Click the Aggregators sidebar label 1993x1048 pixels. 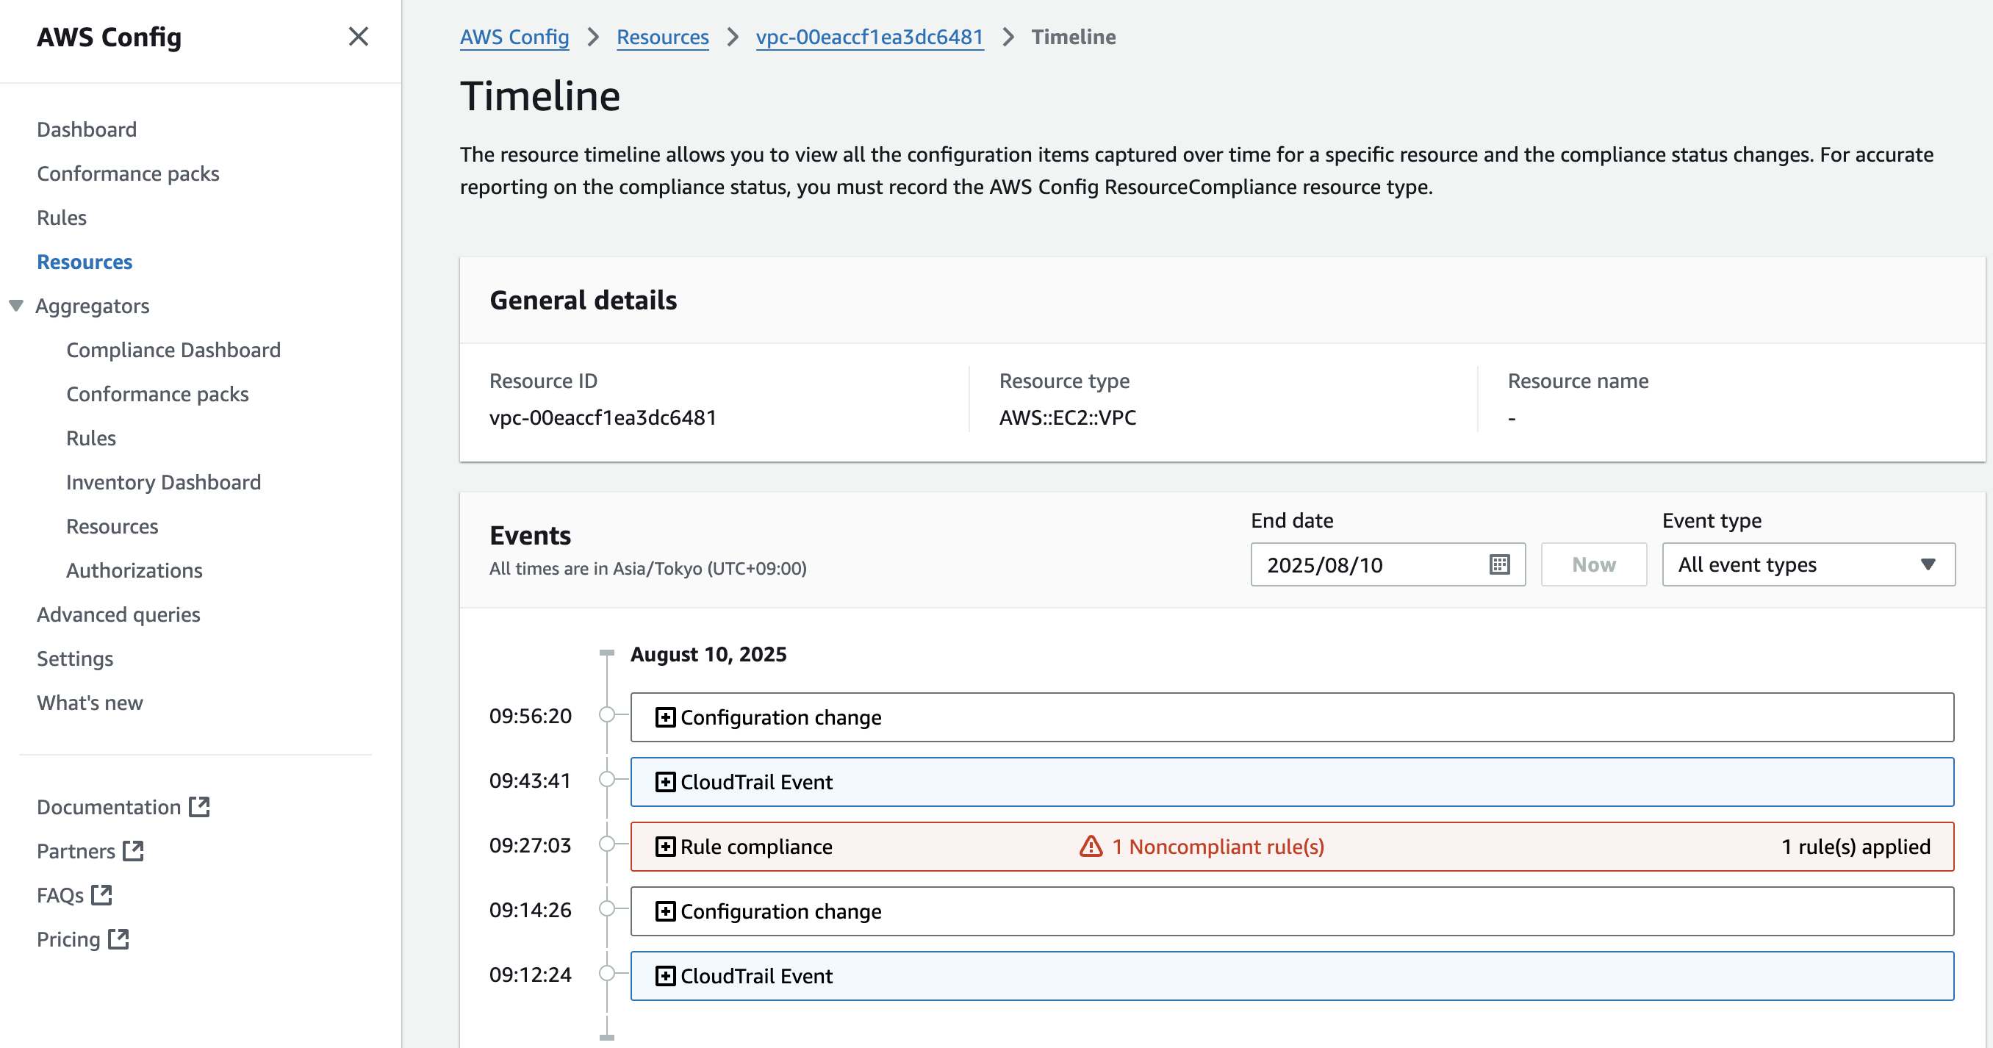click(x=92, y=306)
